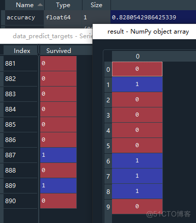This screenshot has height=223, width=196.
Task: Select row header 4 in result array
Action: pos(108,130)
